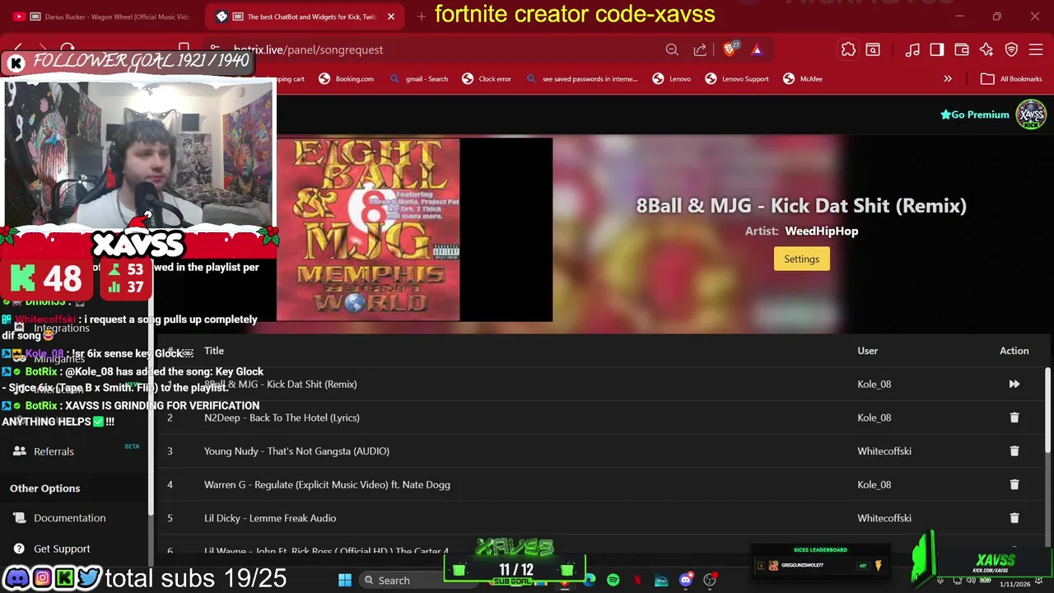The height and width of the screenshot is (593, 1054).
Task: Open the see saved passwords bookmark
Action: (581, 79)
